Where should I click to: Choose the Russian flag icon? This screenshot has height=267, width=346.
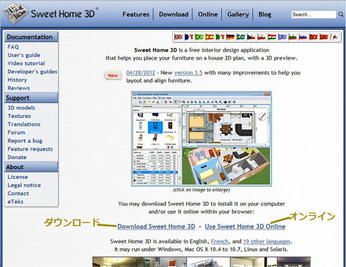coord(303,37)
